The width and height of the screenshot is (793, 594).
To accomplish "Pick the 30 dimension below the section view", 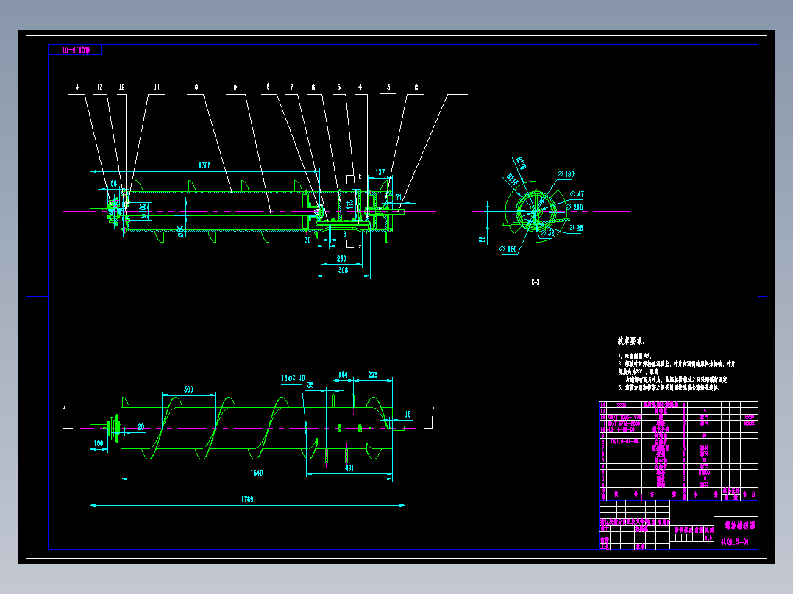I will tap(307, 240).
